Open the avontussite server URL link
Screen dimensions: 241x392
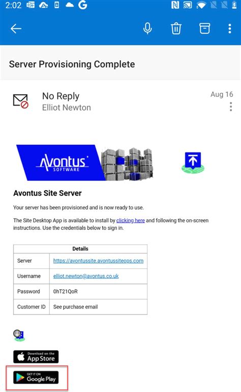[98, 261]
